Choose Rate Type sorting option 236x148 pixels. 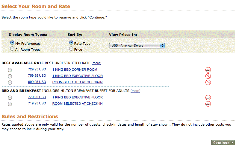click(71, 43)
